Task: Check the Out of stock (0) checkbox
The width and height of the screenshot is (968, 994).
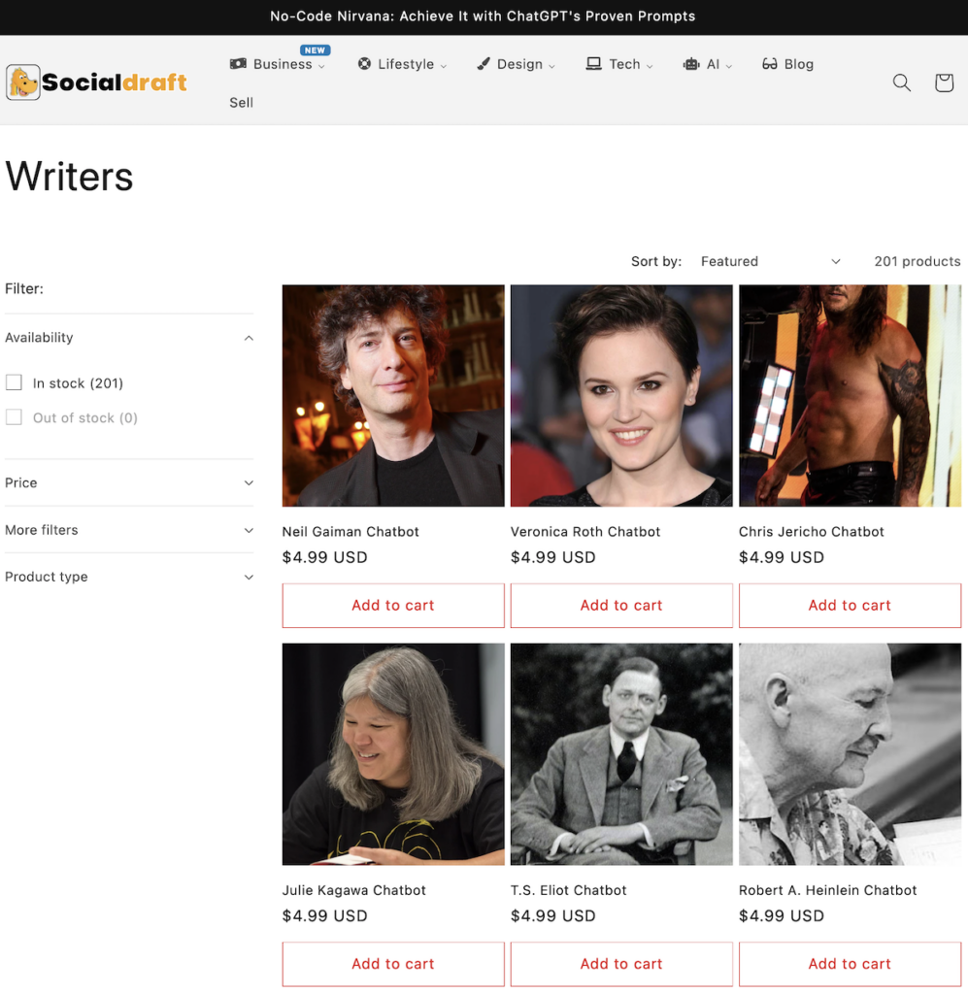Action: 14,417
